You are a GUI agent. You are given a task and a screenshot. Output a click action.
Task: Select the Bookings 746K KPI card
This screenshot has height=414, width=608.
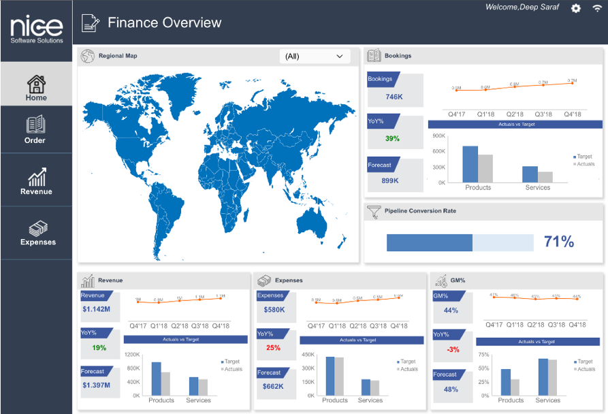(394, 90)
